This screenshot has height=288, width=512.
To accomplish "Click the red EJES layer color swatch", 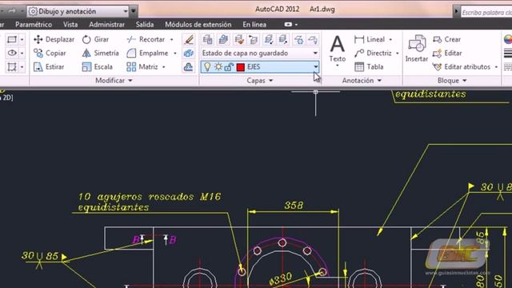I will [x=241, y=67].
